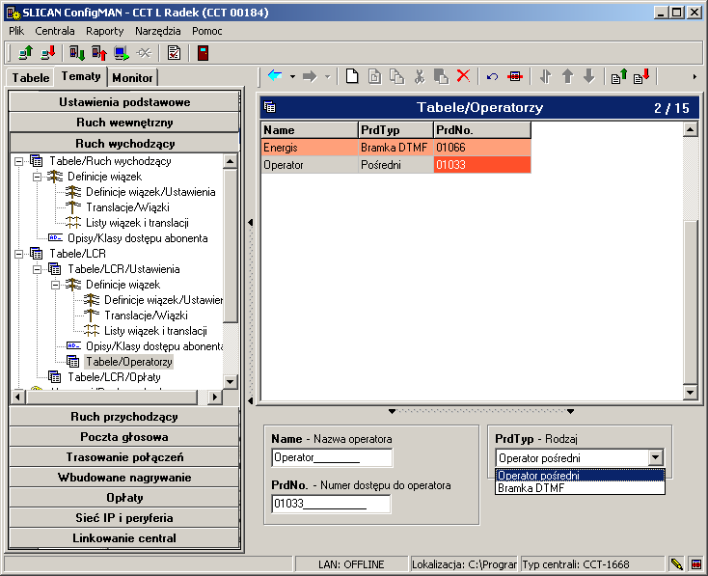Select the Energis row in table
The image size is (708, 576).
[396, 148]
